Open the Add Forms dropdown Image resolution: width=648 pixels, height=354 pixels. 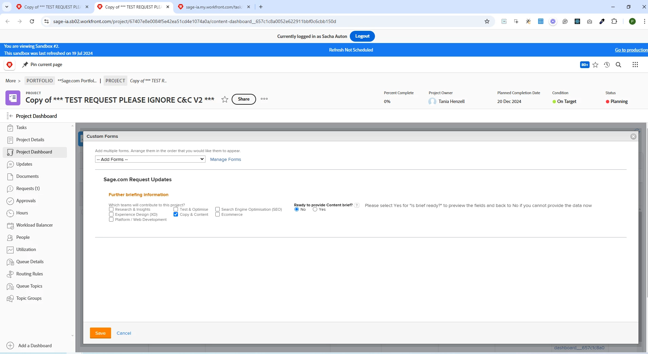150,159
